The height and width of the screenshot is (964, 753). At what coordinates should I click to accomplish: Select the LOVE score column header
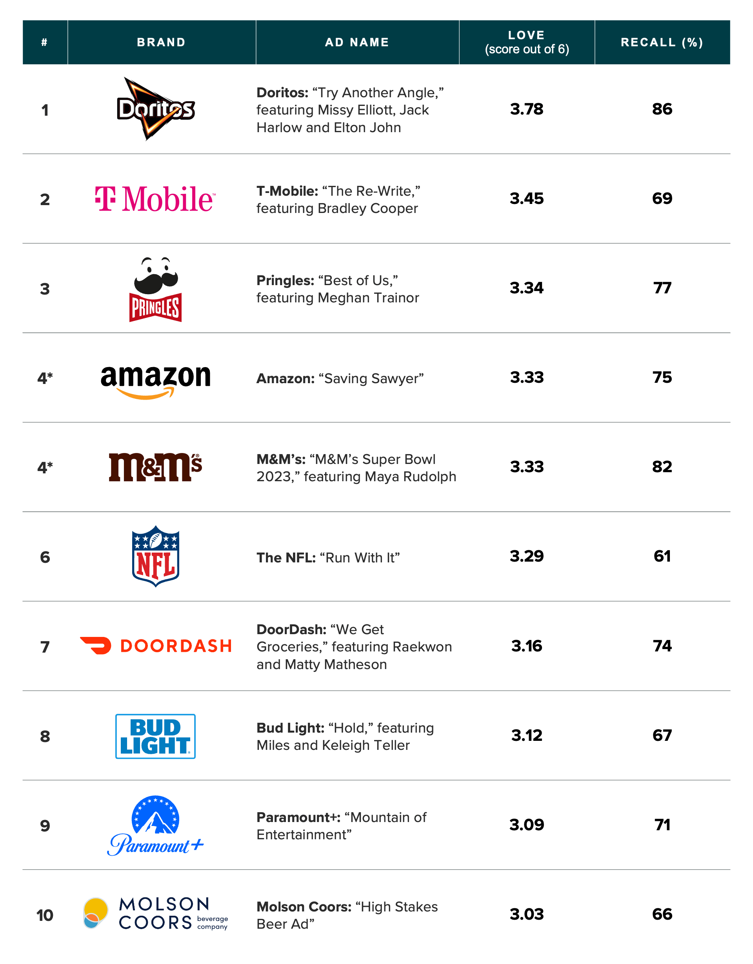coord(527,42)
